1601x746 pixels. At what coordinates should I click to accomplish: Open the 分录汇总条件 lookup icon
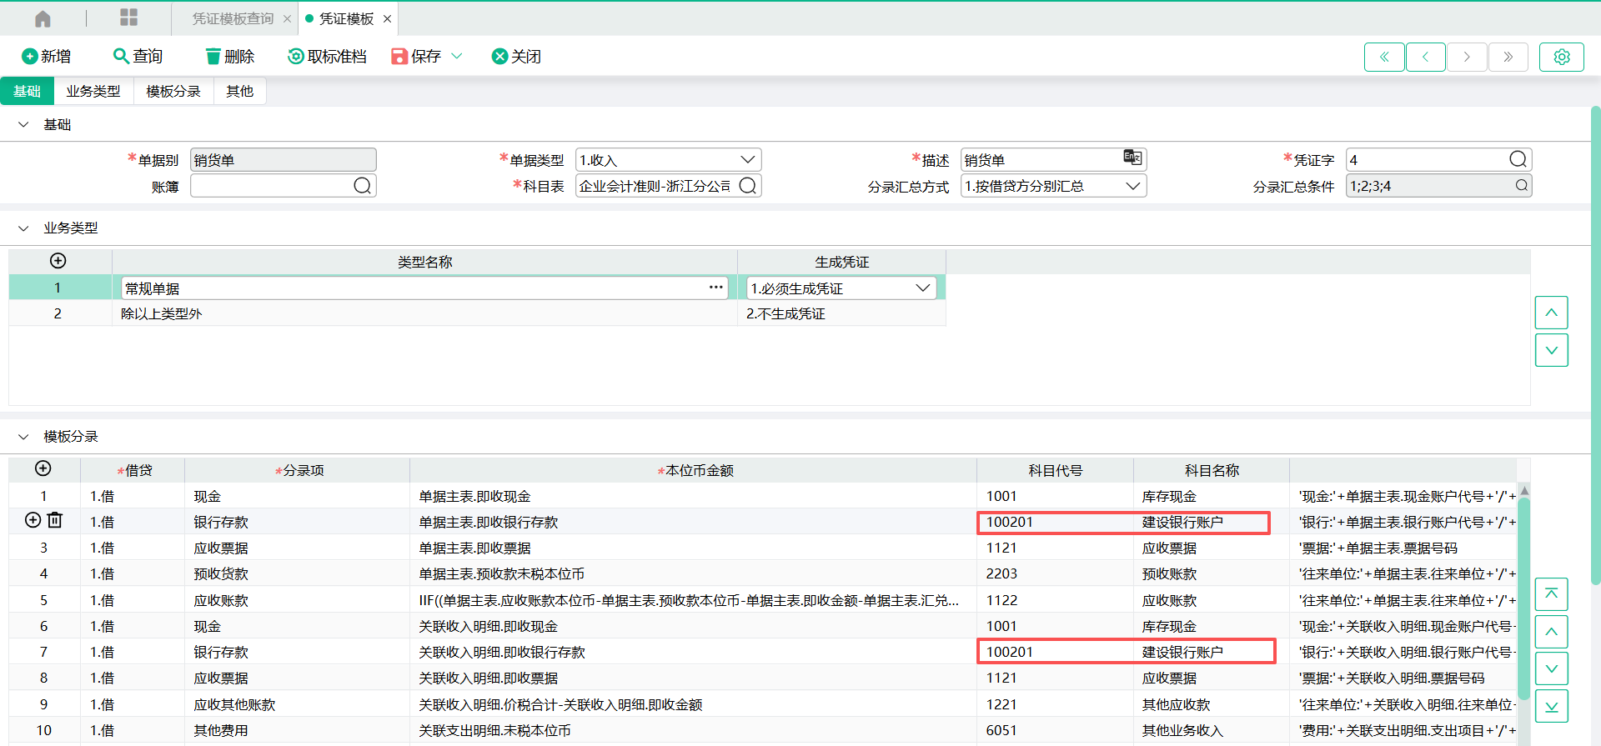click(1522, 185)
